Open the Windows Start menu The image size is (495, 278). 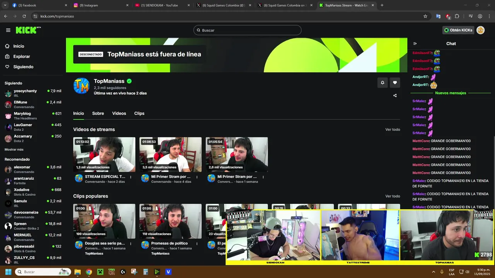coord(9,272)
